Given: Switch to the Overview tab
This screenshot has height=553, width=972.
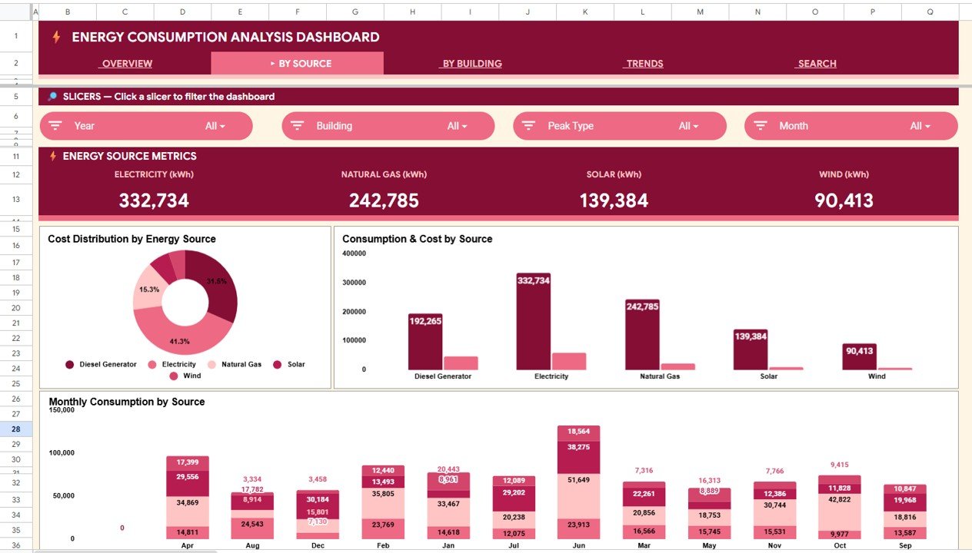Looking at the screenshot, I should pos(127,64).
